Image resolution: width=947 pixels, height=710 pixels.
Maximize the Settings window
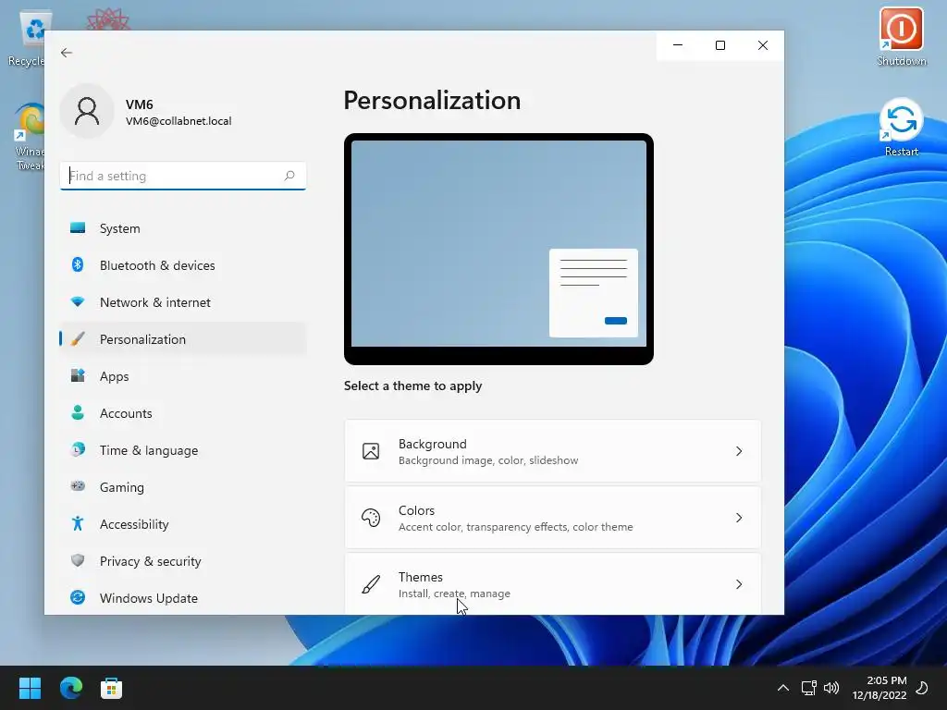(719, 45)
